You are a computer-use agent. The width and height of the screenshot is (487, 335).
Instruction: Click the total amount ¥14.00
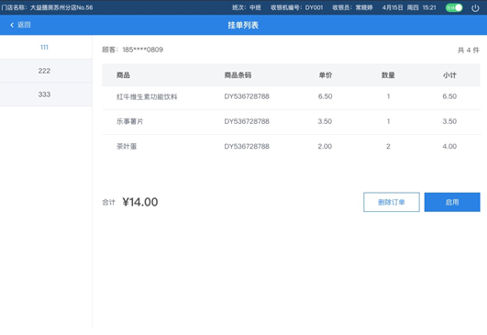[x=140, y=202]
